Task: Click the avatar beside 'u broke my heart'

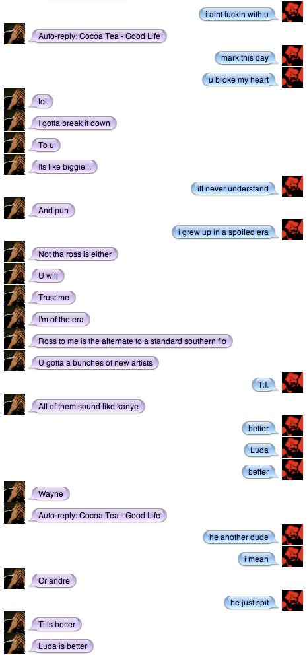Action: point(292,77)
